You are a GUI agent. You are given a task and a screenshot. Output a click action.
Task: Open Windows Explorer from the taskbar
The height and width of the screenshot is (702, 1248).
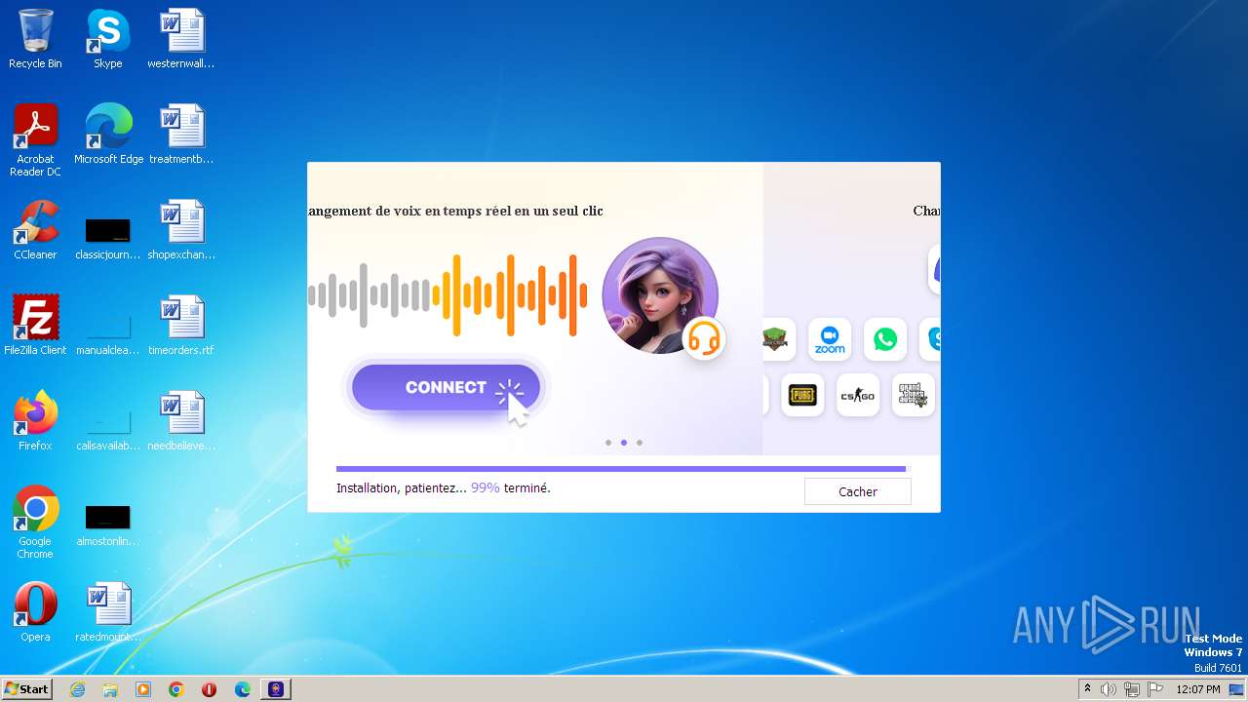tap(110, 689)
